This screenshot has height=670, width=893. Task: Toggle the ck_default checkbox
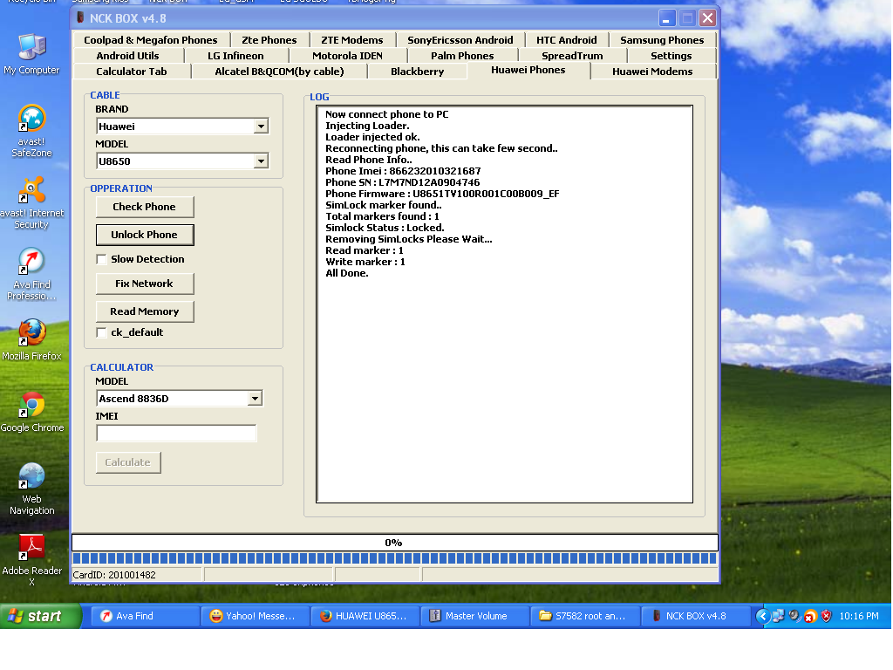coord(102,332)
